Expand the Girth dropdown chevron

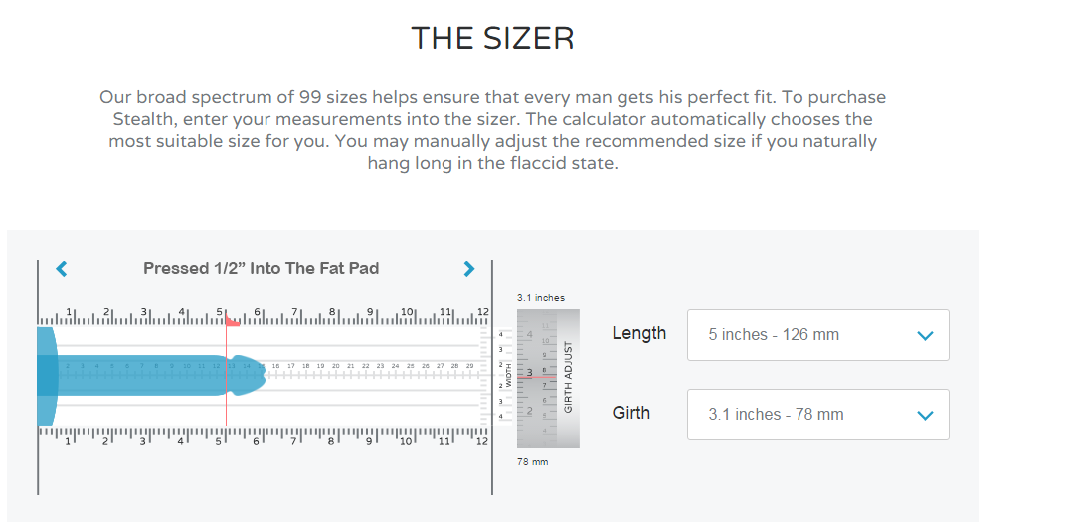925,416
